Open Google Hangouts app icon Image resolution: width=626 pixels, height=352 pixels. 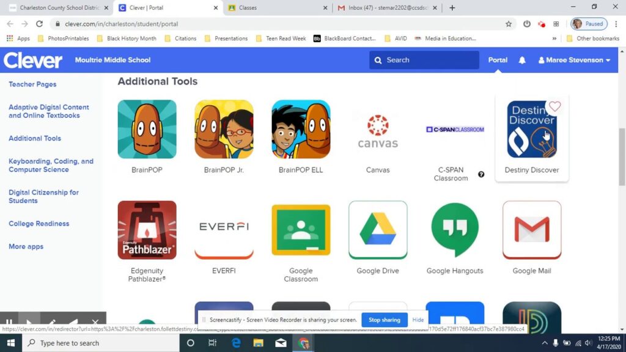(455, 230)
